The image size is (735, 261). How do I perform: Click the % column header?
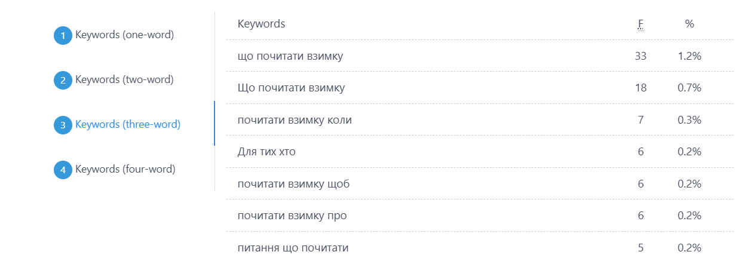point(690,24)
